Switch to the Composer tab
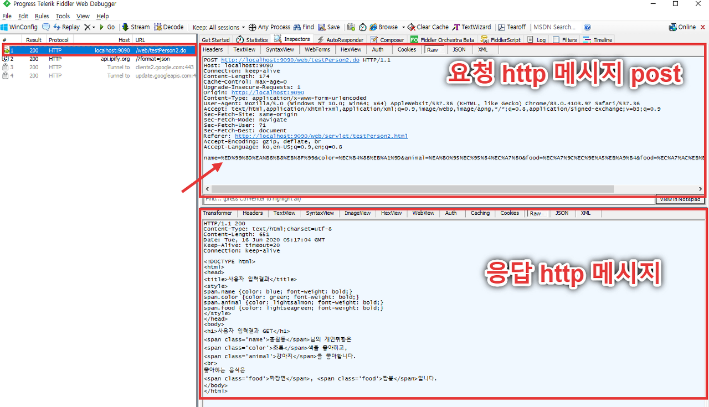 click(387, 40)
